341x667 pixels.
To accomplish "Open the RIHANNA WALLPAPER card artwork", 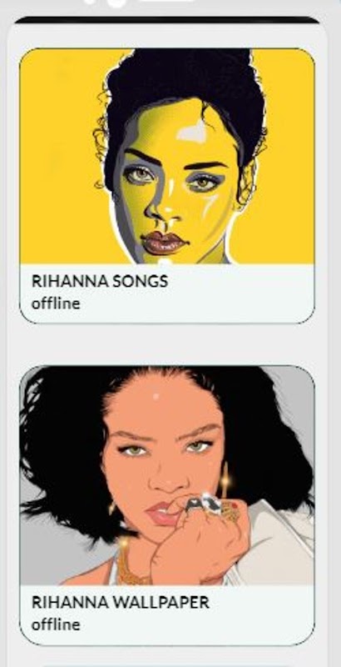I will click(167, 475).
